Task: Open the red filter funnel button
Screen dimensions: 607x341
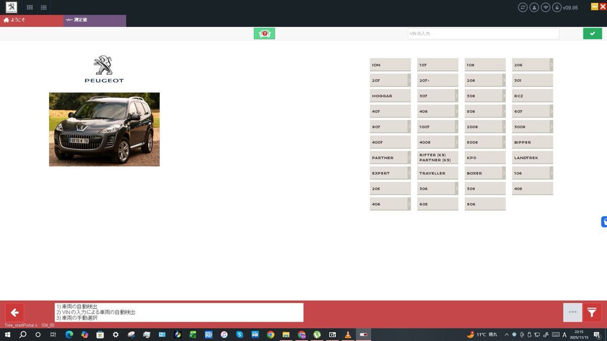Action: [592, 313]
